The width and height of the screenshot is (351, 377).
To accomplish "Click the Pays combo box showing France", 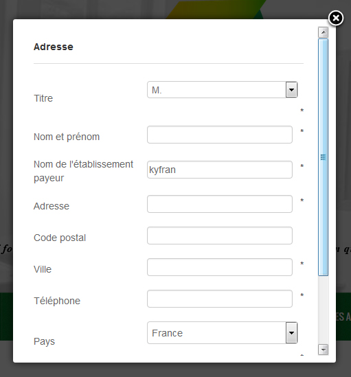I will pos(223,333).
